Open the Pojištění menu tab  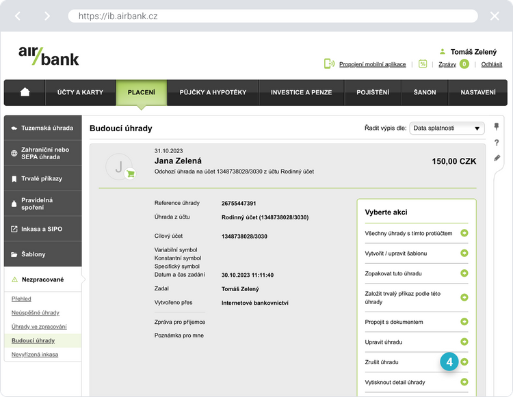tap(373, 92)
